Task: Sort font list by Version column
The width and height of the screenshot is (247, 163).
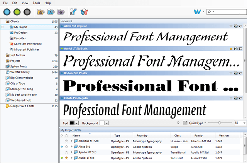Action: pos(228,136)
